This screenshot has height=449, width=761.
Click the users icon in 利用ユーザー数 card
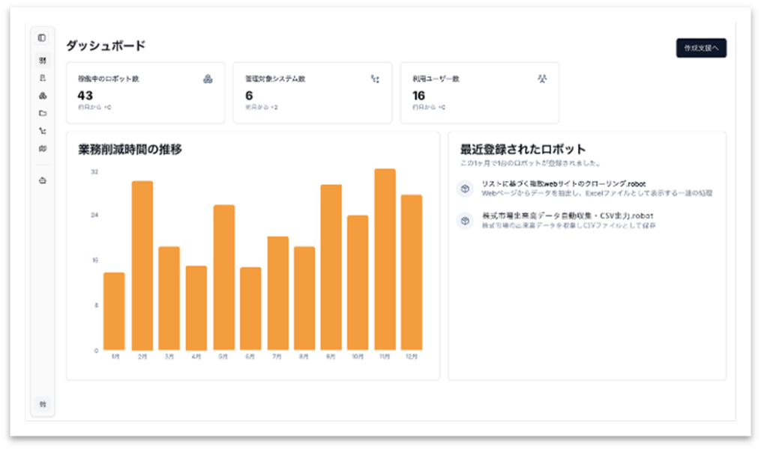(541, 79)
